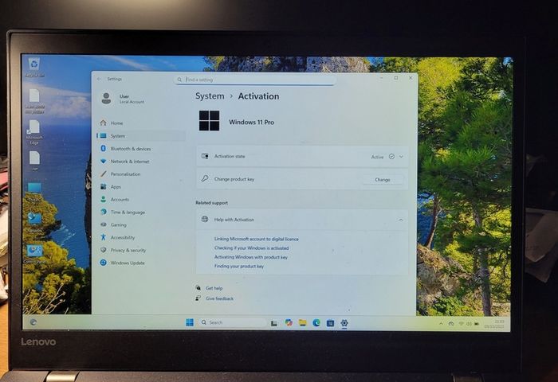Screen dimensions: 558x382
Task: Select the Network desktop icon
Action: (34, 223)
